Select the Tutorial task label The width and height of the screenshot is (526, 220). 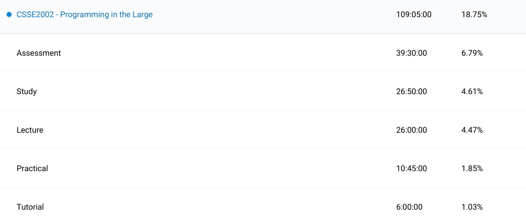coord(30,207)
